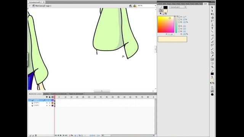Select the 3D Rotation tool
244x137 pixels.
point(212,18)
